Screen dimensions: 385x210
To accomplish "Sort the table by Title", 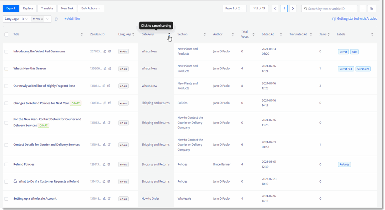I will tap(82, 34).
